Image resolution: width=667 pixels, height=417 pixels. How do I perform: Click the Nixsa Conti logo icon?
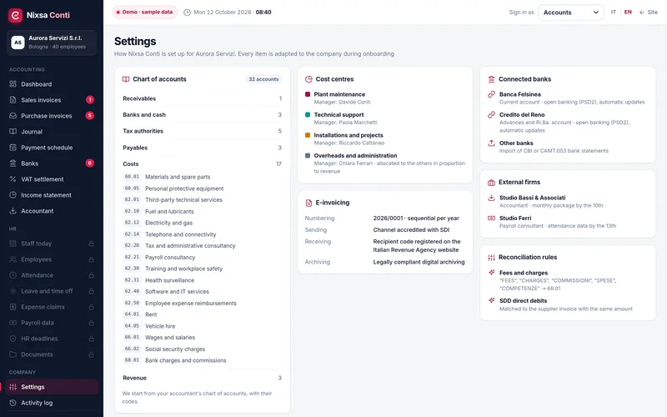pyautogui.click(x=15, y=15)
